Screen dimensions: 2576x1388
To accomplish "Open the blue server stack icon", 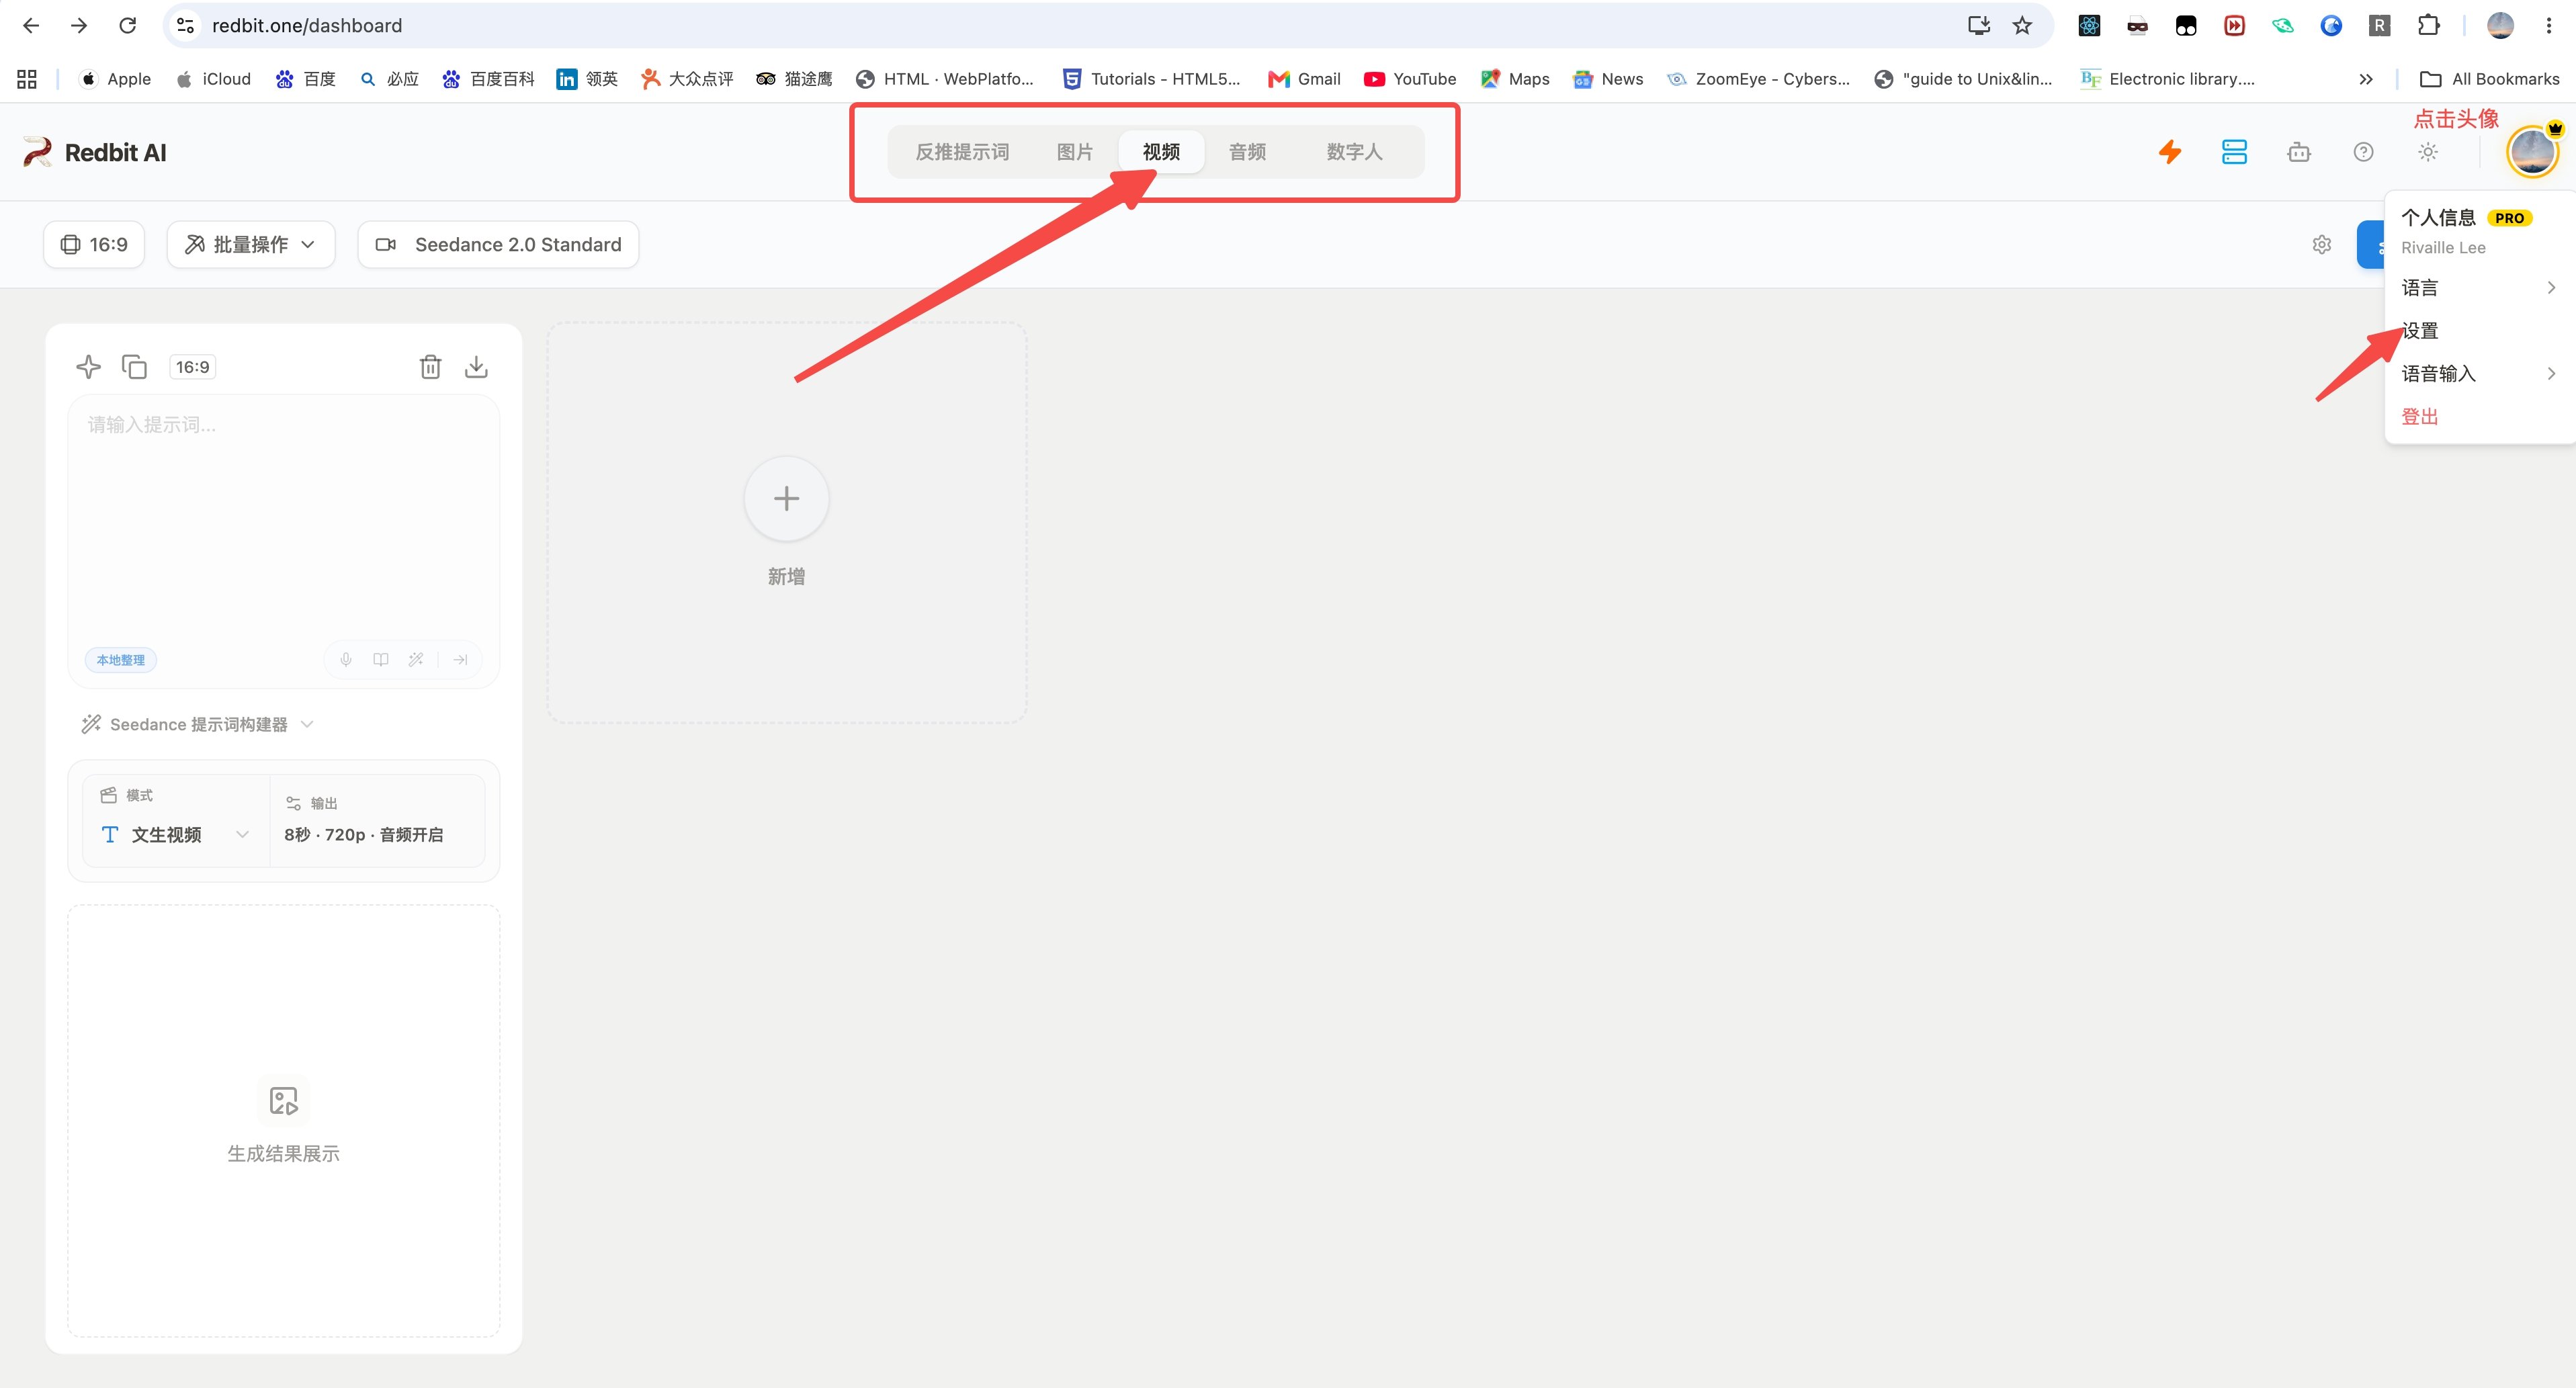I will (2234, 152).
